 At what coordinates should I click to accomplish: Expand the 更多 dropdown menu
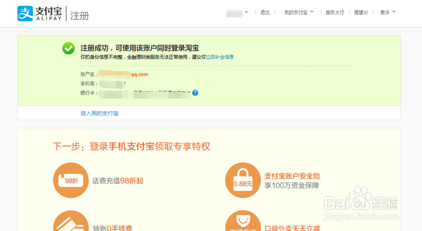(x=388, y=12)
